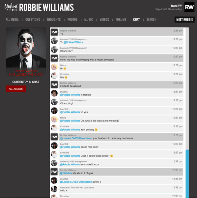Click the RW logo in the header
The width and height of the screenshot is (197, 198).
(x=189, y=7)
